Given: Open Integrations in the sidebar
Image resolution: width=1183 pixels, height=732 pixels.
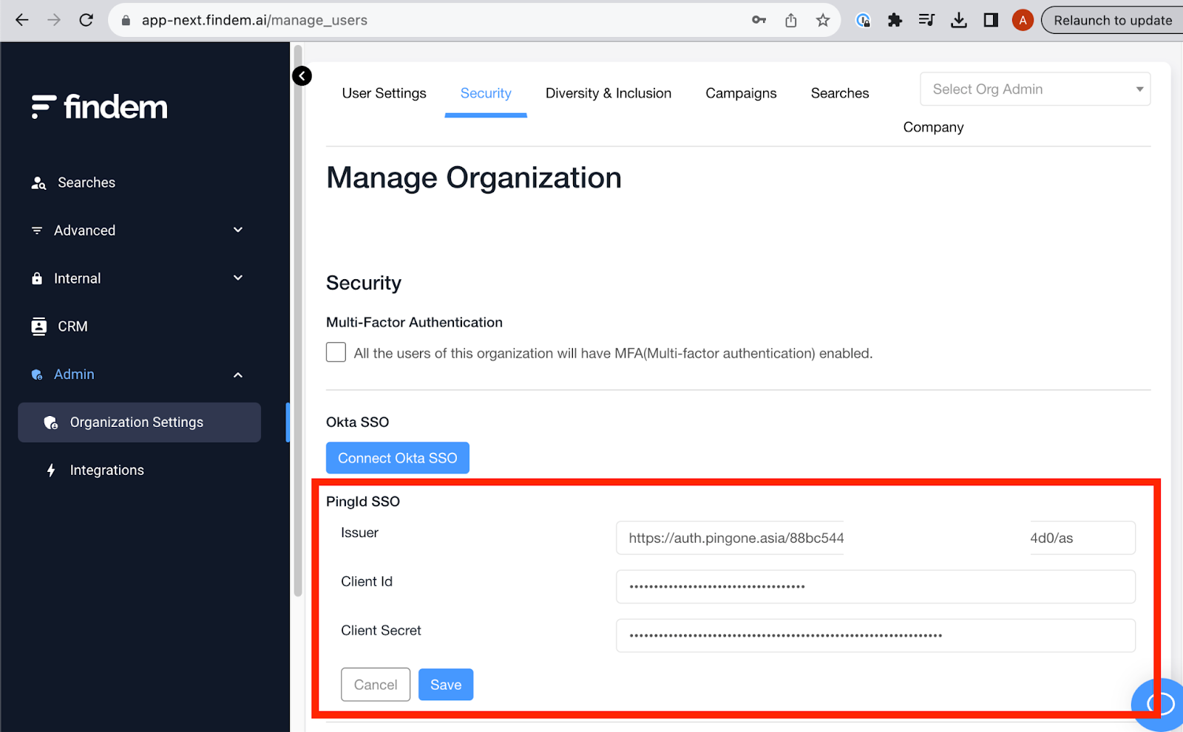Looking at the screenshot, I should tap(107, 471).
